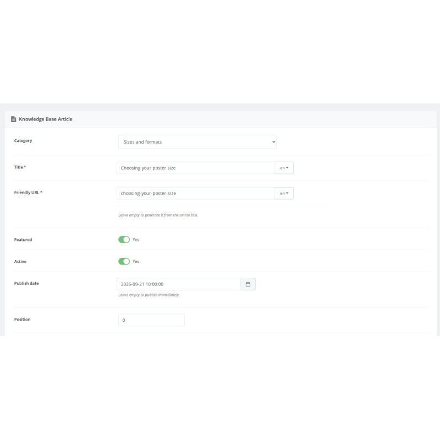Click the Featured label
The height and width of the screenshot is (440, 440).
(x=23, y=240)
